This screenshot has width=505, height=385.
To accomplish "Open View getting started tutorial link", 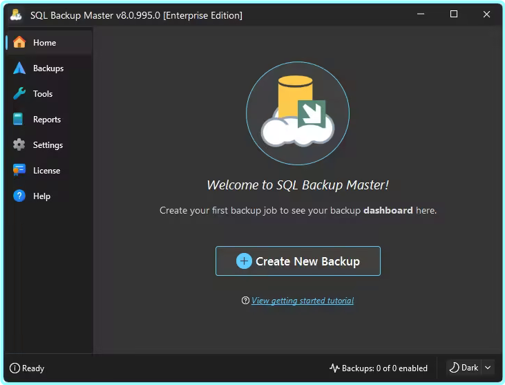I will (x=303, y=301).
